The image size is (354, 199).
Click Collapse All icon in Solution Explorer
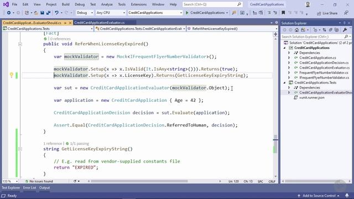tap(331, 30)
